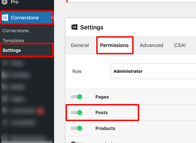The width and height of the screenshot is (196, 143).
Task: Disable the Pages permission toggle
Action: click(x=76, y=97)
